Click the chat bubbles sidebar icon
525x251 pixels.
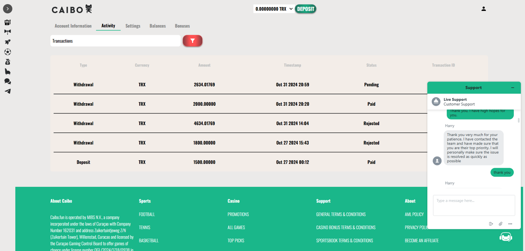[7, 81]
